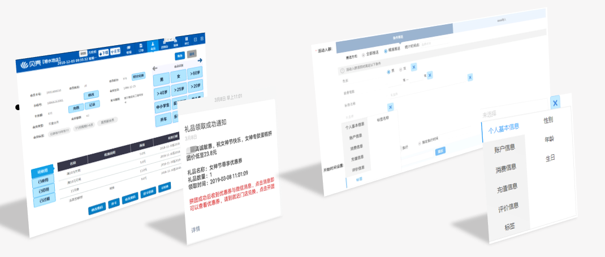
Task: Click the 积分兑换 button
Action: point(139,77)
